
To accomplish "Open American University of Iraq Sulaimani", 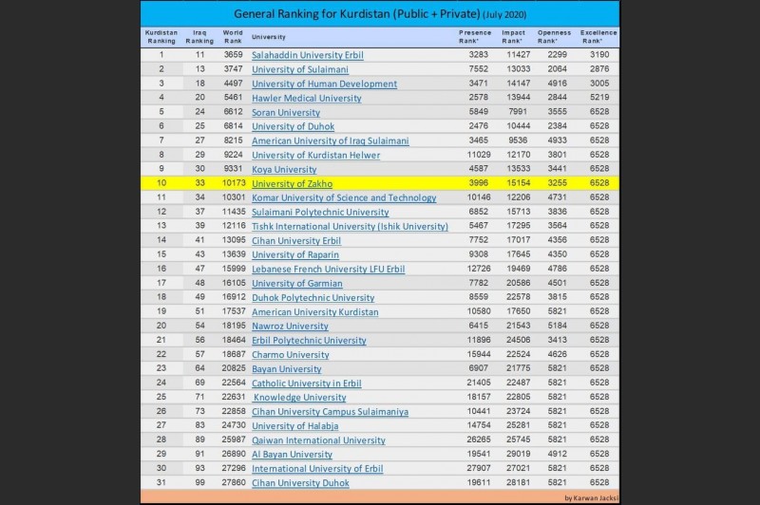I will tap(330, 140).
